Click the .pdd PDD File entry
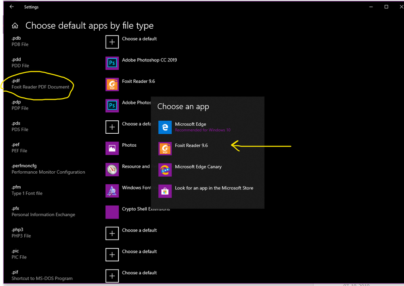 [20, 63]
